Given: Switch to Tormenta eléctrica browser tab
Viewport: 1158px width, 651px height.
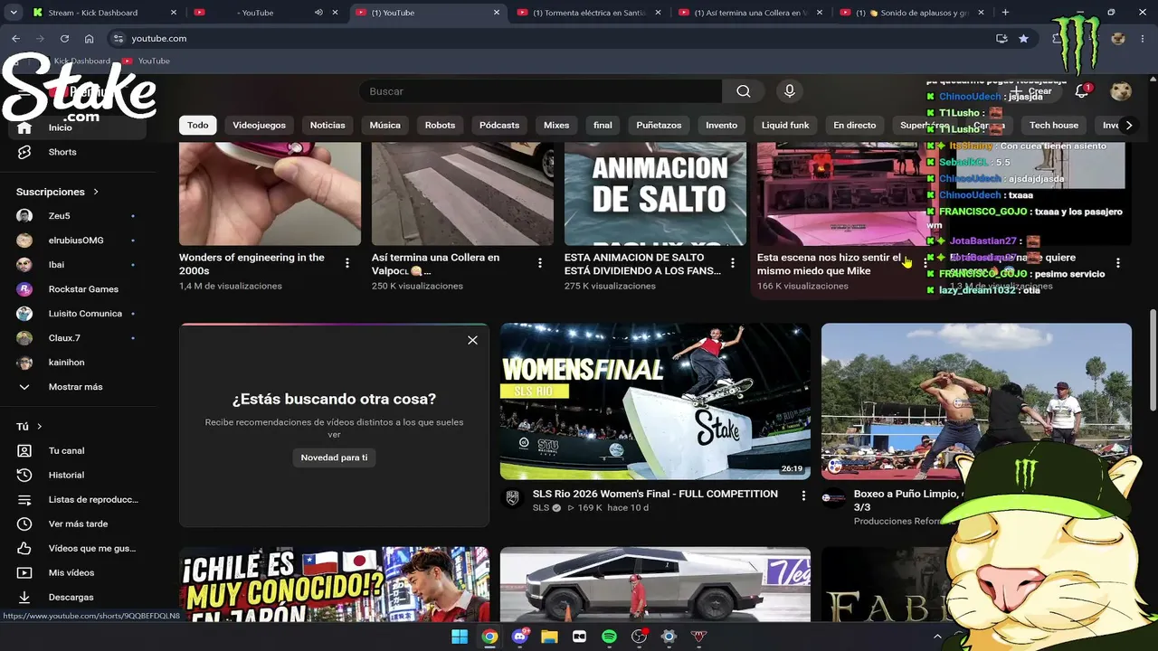Looking at the screenshot, I should pyautogui.click(x=588, y=13).
